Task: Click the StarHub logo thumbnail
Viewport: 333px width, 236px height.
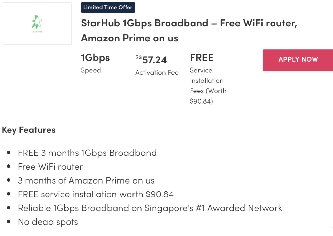Action: (x=37, y=24)
